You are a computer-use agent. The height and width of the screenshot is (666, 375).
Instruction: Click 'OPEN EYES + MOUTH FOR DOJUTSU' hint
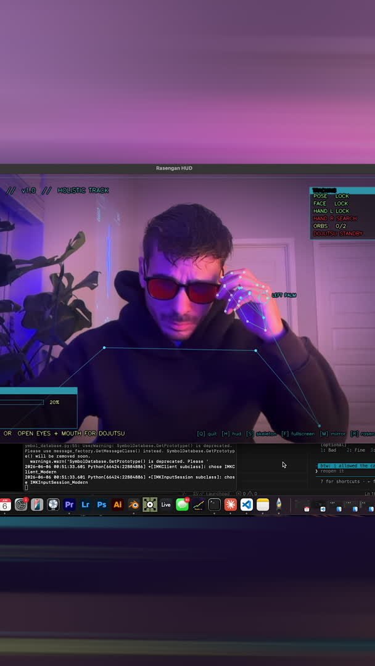click(72, 434)
